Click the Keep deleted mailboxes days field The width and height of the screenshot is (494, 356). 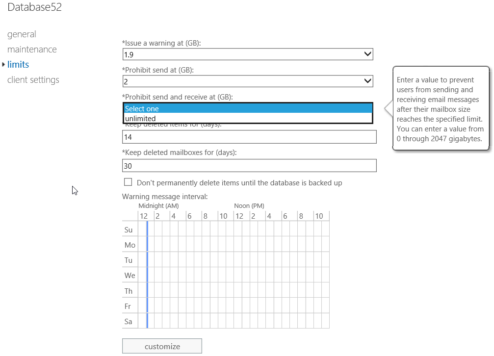[249, 166]
